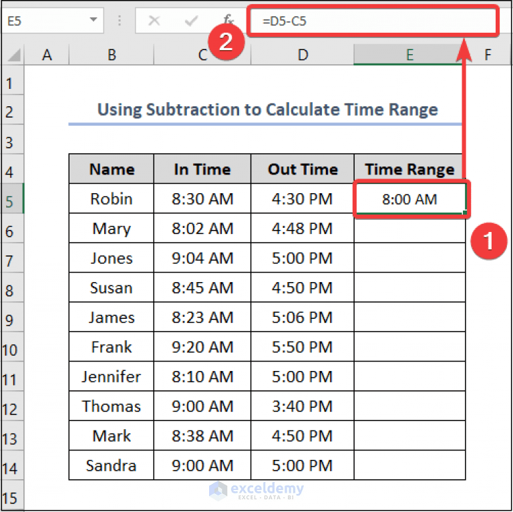
Task: Select Robin's In Time 8:30 AM
Action: coord(202,199)
